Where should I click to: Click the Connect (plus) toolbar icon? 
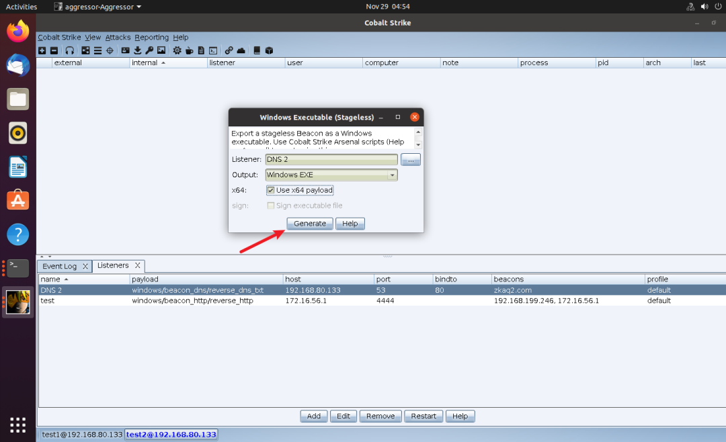[x=42, y=50]
